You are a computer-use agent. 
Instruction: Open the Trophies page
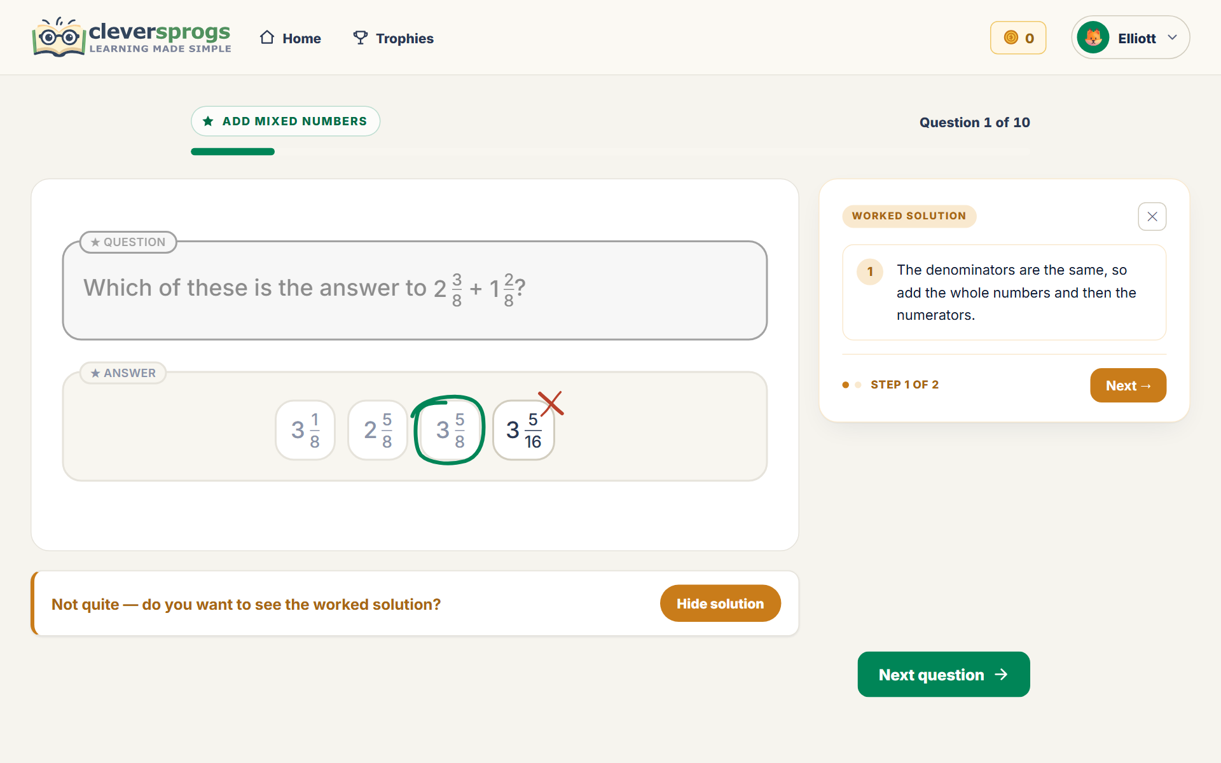point(394,38)
